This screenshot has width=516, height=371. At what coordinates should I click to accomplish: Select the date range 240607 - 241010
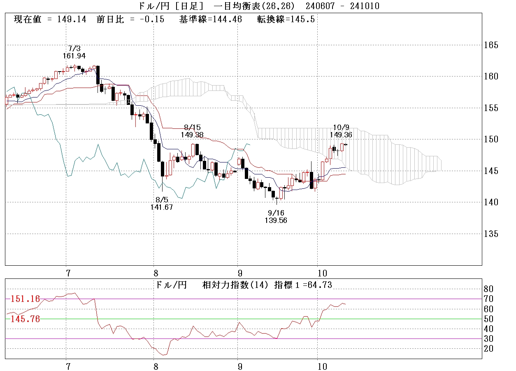pyautogui.click(x=343, y=6)
